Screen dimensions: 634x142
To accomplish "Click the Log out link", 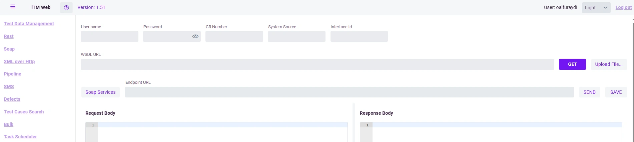I will click(x=623, y=8).
